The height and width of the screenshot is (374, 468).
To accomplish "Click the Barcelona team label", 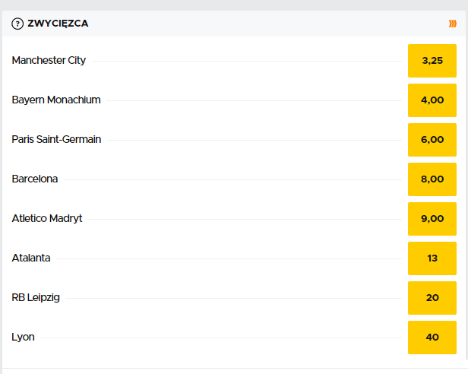I will tap(35, 179).
